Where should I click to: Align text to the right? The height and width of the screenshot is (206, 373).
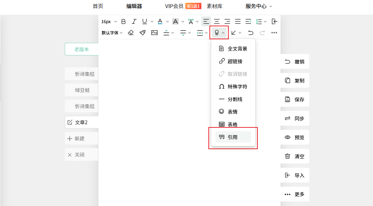point(227,22)
